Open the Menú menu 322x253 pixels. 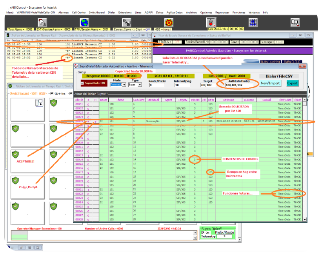(10, 13)
